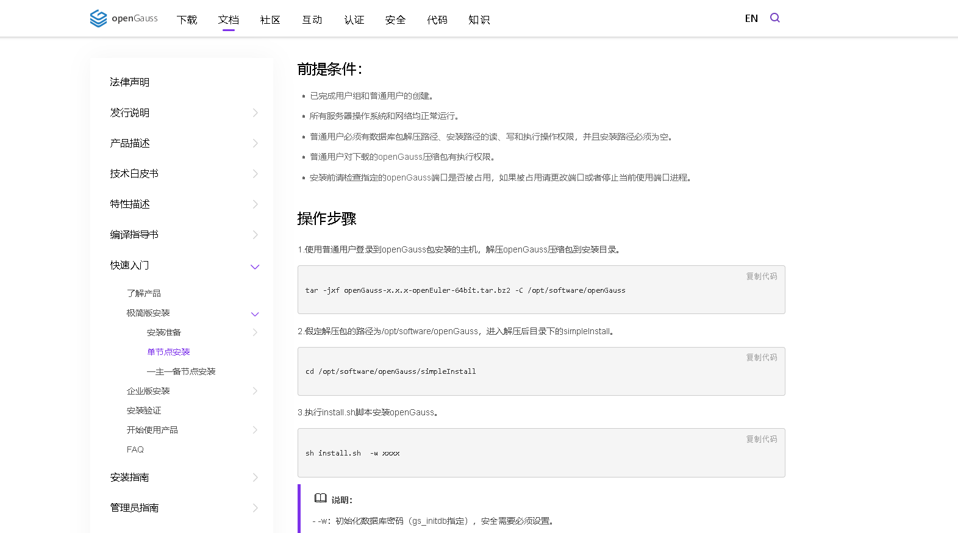The image size is (958, 533).
Task: Open 技术白皮书 in the sidebar
Action: click(x=134, y=174)
